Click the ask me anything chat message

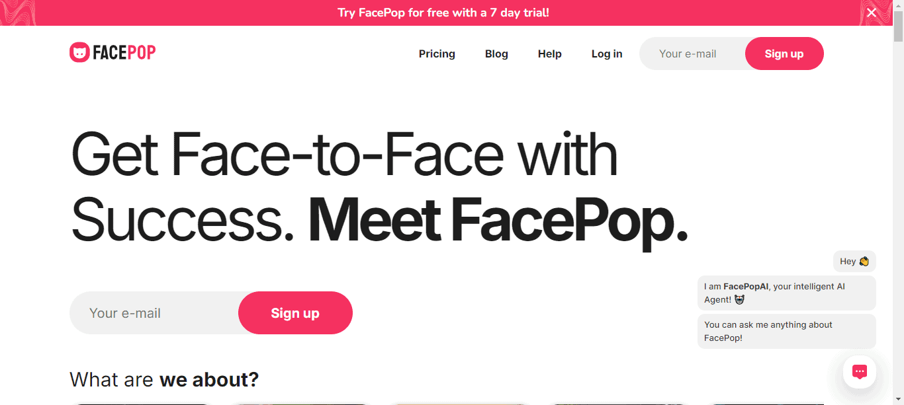(768, 331)
